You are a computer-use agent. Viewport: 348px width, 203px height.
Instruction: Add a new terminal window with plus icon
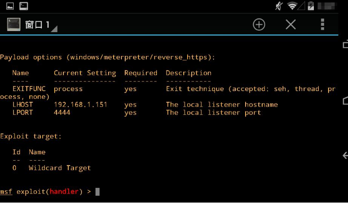[x=259, y=24]
